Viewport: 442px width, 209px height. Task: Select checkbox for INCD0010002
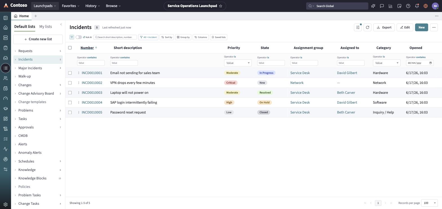tap(70, 83)
